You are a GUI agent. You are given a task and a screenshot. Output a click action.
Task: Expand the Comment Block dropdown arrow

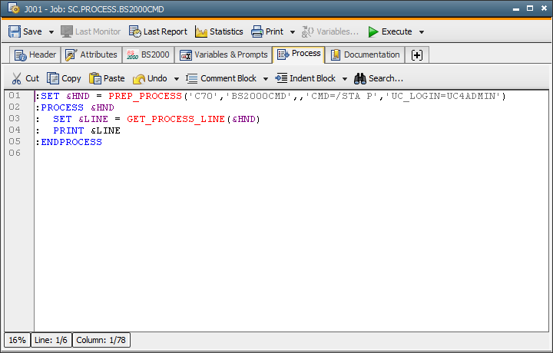click(x=266, y=79)
